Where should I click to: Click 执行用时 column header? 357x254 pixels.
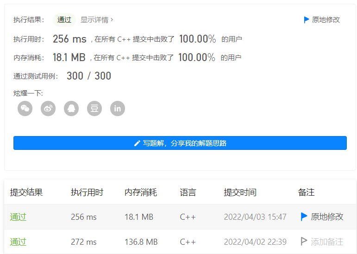point(87,192)
